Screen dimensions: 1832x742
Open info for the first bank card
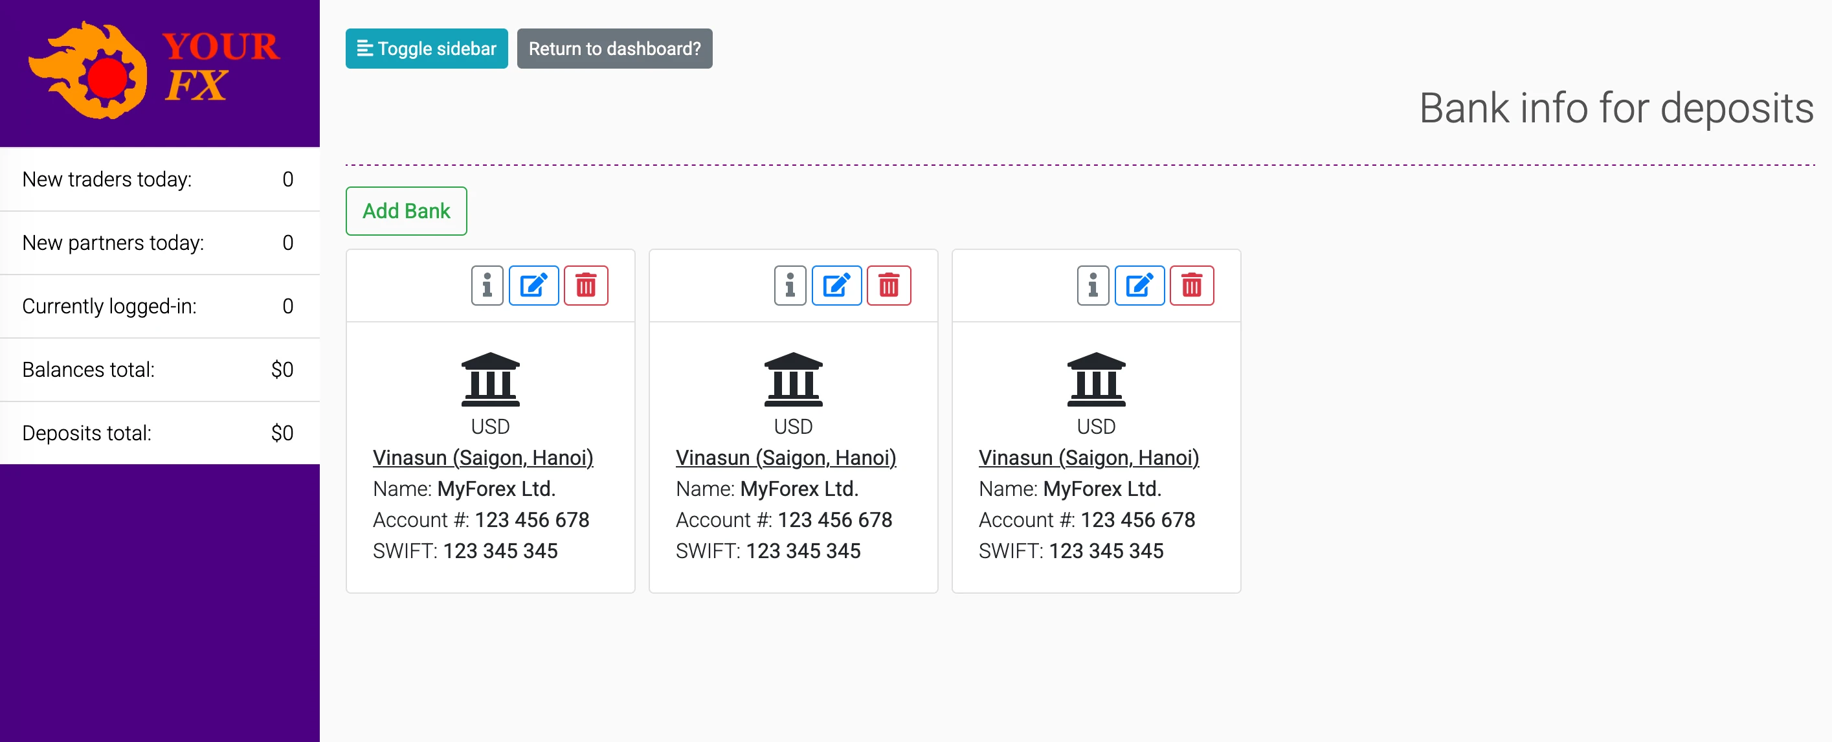coord(486,286)
